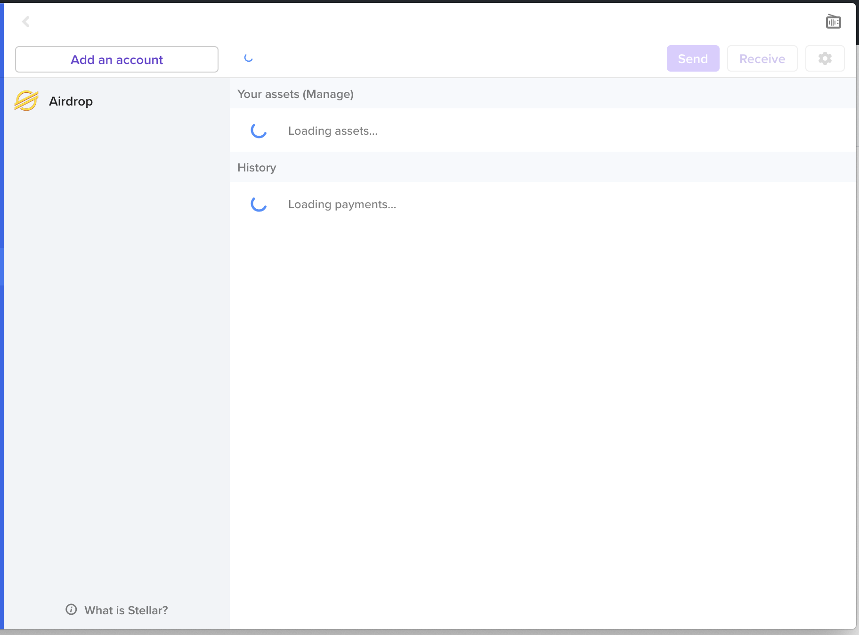Click Add an account

click(x=116, y=59)
